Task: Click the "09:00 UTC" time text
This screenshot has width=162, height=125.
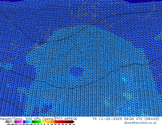Action: (133, 119)
